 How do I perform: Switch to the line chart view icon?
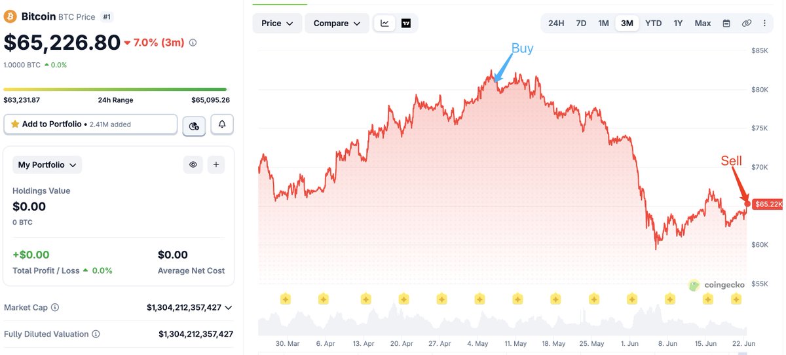point(384,24)
